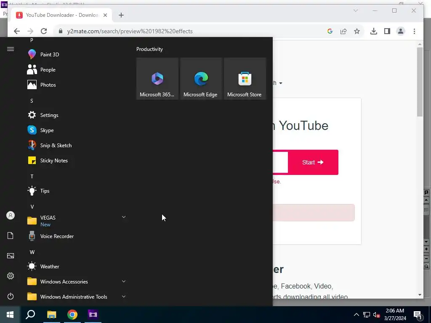
Task: Open Pictures from Start sidebar
Action: [x=11, y=256]
